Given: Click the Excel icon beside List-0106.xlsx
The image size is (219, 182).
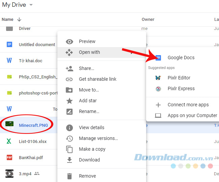Looking at the screenshot, I should click(9, 141).
